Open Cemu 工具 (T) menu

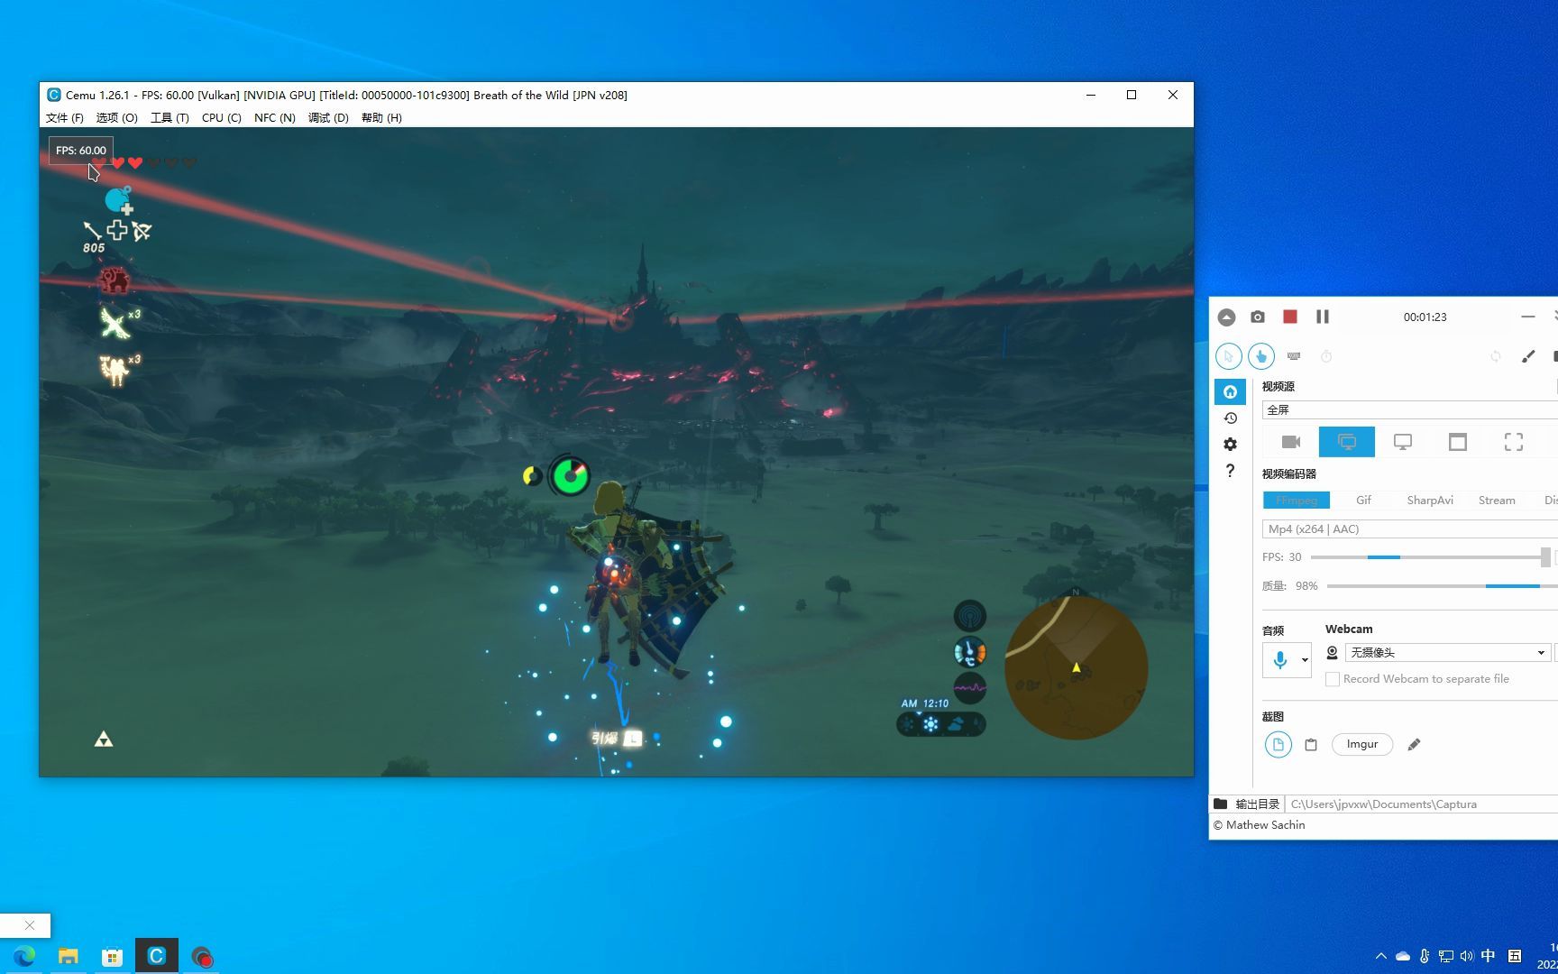point(170,117)
